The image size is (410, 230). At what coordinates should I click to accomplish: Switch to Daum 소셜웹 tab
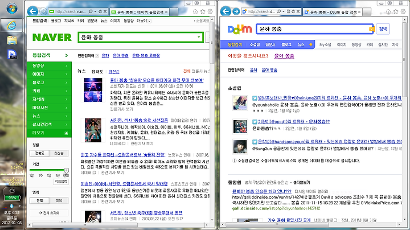tap(255, 45)
